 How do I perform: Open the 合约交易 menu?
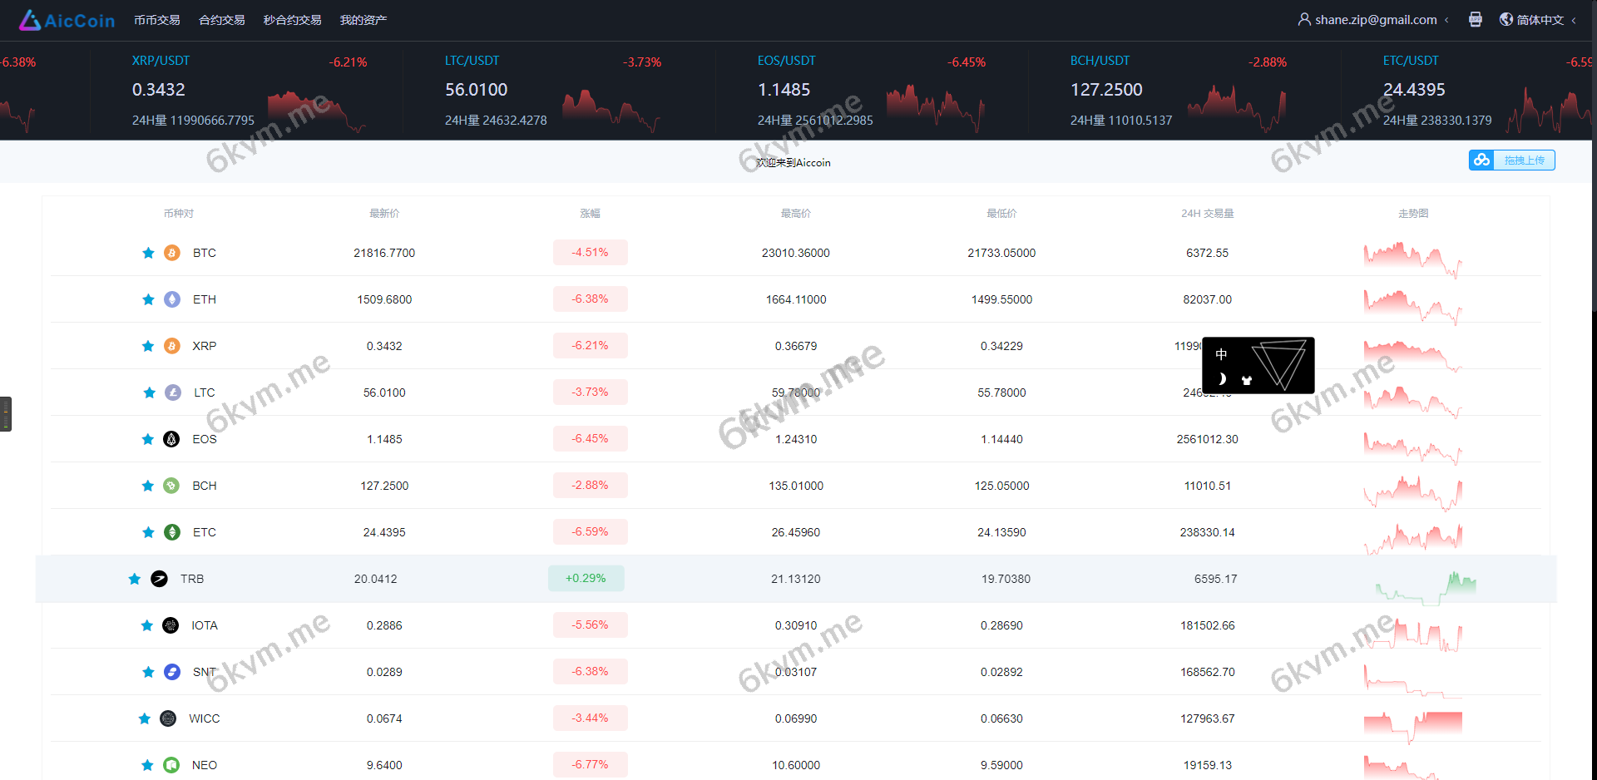[x=220, y=20]
